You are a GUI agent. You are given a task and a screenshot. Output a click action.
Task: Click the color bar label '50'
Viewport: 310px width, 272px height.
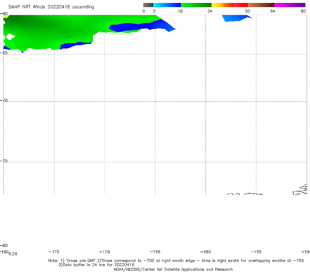(x=248, y=11)
